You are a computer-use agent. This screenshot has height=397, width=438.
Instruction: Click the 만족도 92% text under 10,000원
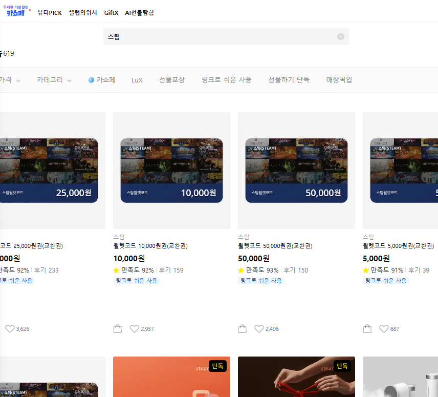click(138, 270)
